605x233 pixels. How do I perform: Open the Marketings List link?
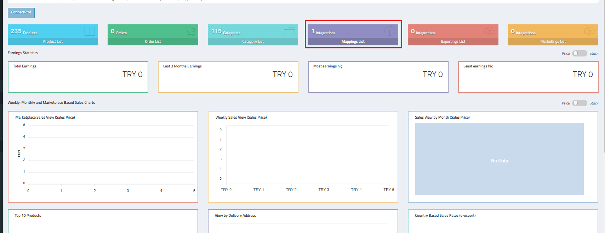click(x=553, y=42)
